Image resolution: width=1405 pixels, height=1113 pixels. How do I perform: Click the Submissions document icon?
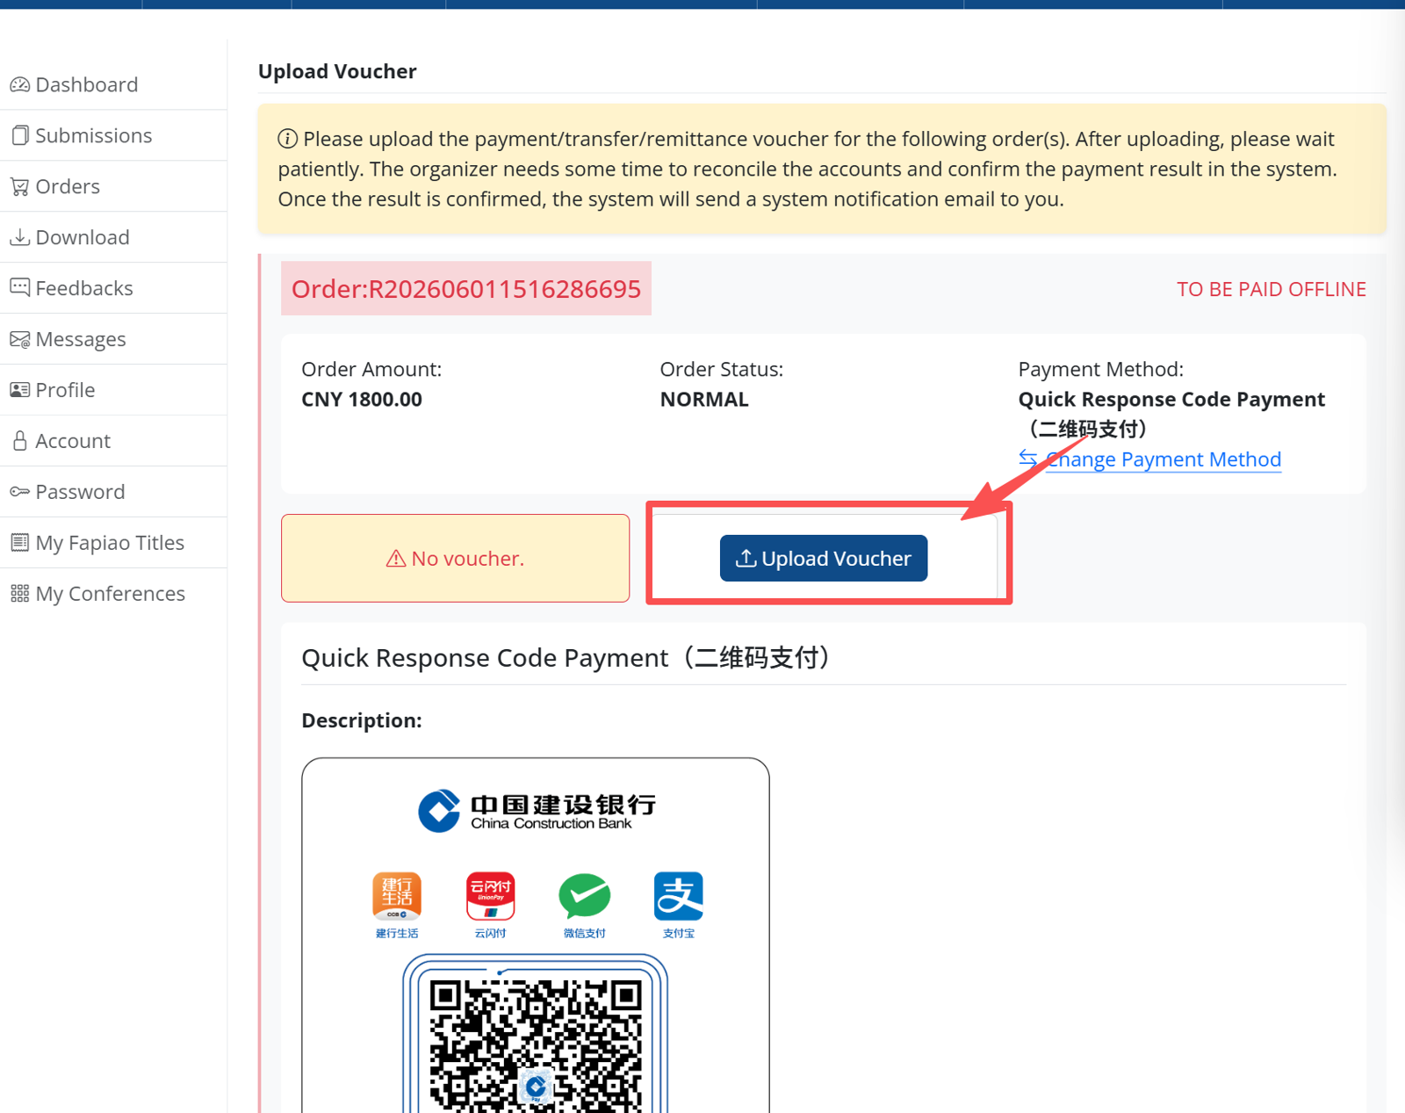coord(19,135)
